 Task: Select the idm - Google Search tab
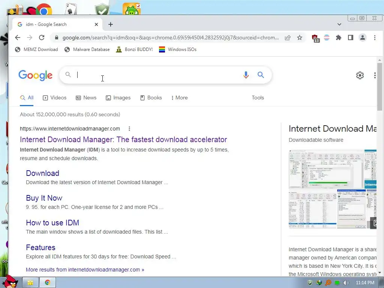click(57, 24)
